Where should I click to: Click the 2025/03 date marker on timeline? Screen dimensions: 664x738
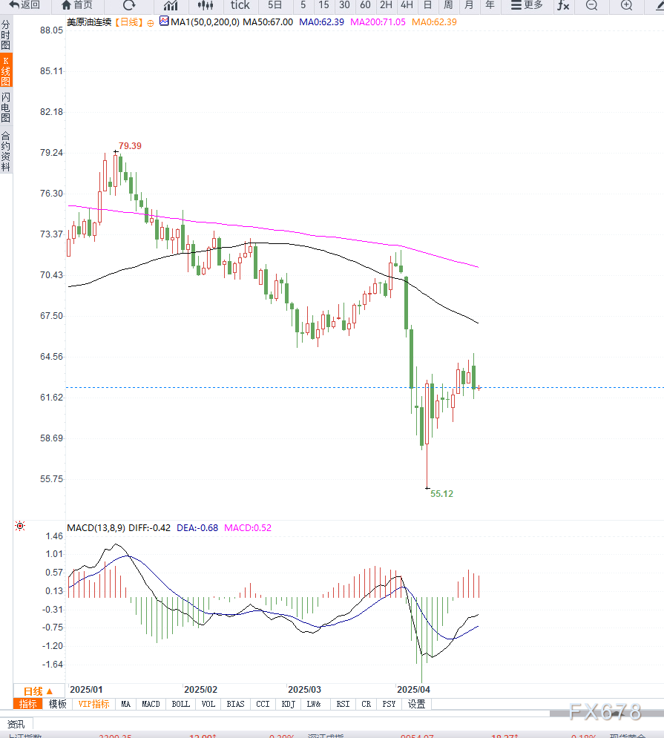303,689
